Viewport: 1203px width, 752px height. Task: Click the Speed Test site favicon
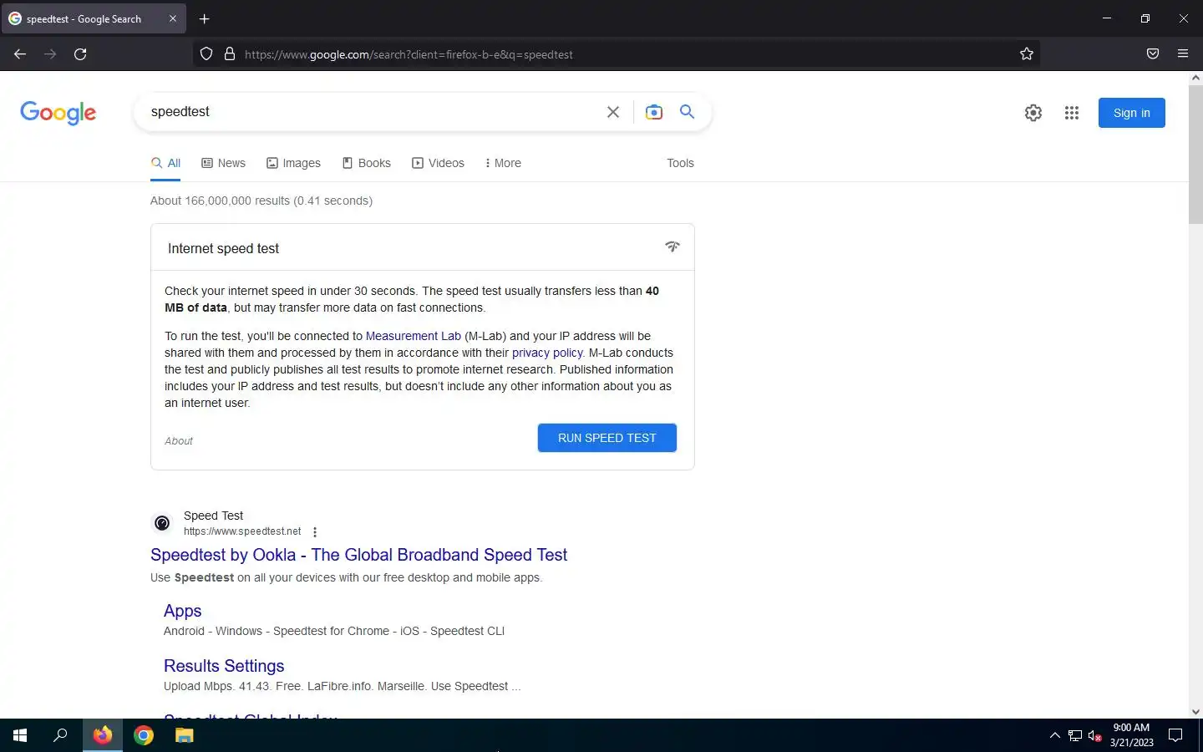[x=162, y=523]
